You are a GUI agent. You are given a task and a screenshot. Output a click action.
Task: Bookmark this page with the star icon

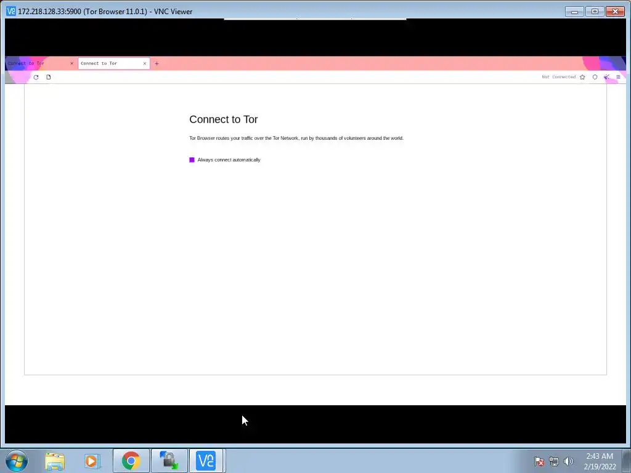[x=582, y=77]
